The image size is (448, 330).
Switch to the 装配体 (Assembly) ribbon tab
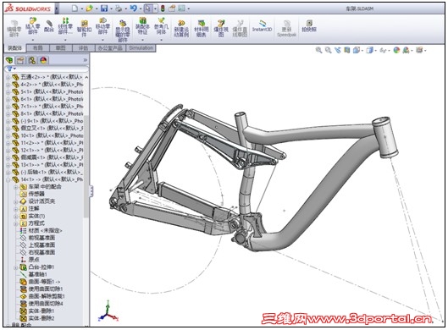pos(15,48)
